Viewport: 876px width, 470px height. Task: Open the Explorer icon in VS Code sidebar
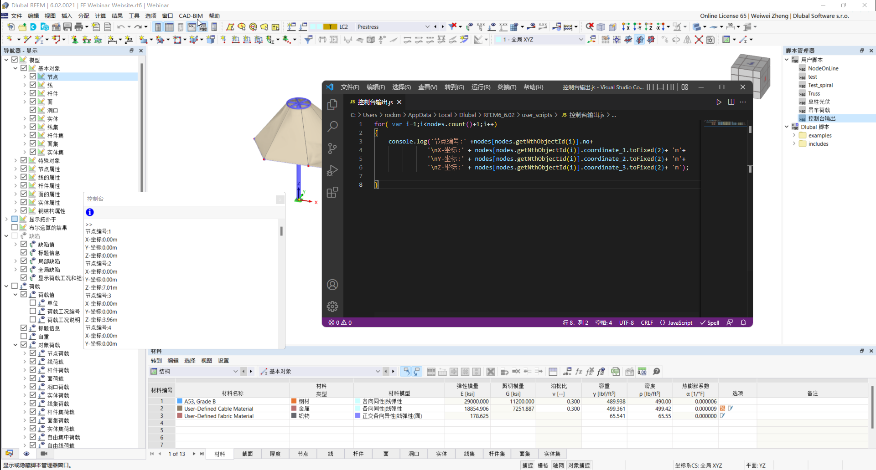tap(332, 105)
